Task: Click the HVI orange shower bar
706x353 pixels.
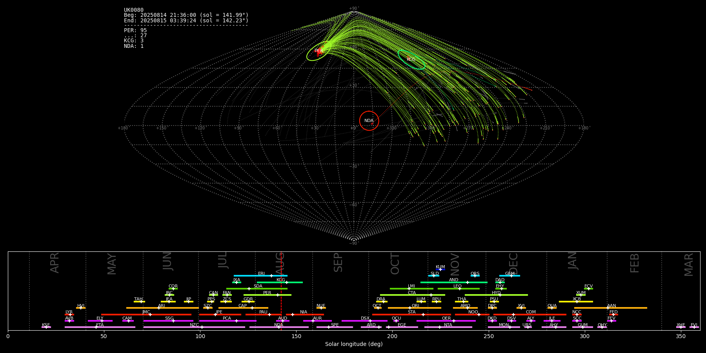Action: 81,308
